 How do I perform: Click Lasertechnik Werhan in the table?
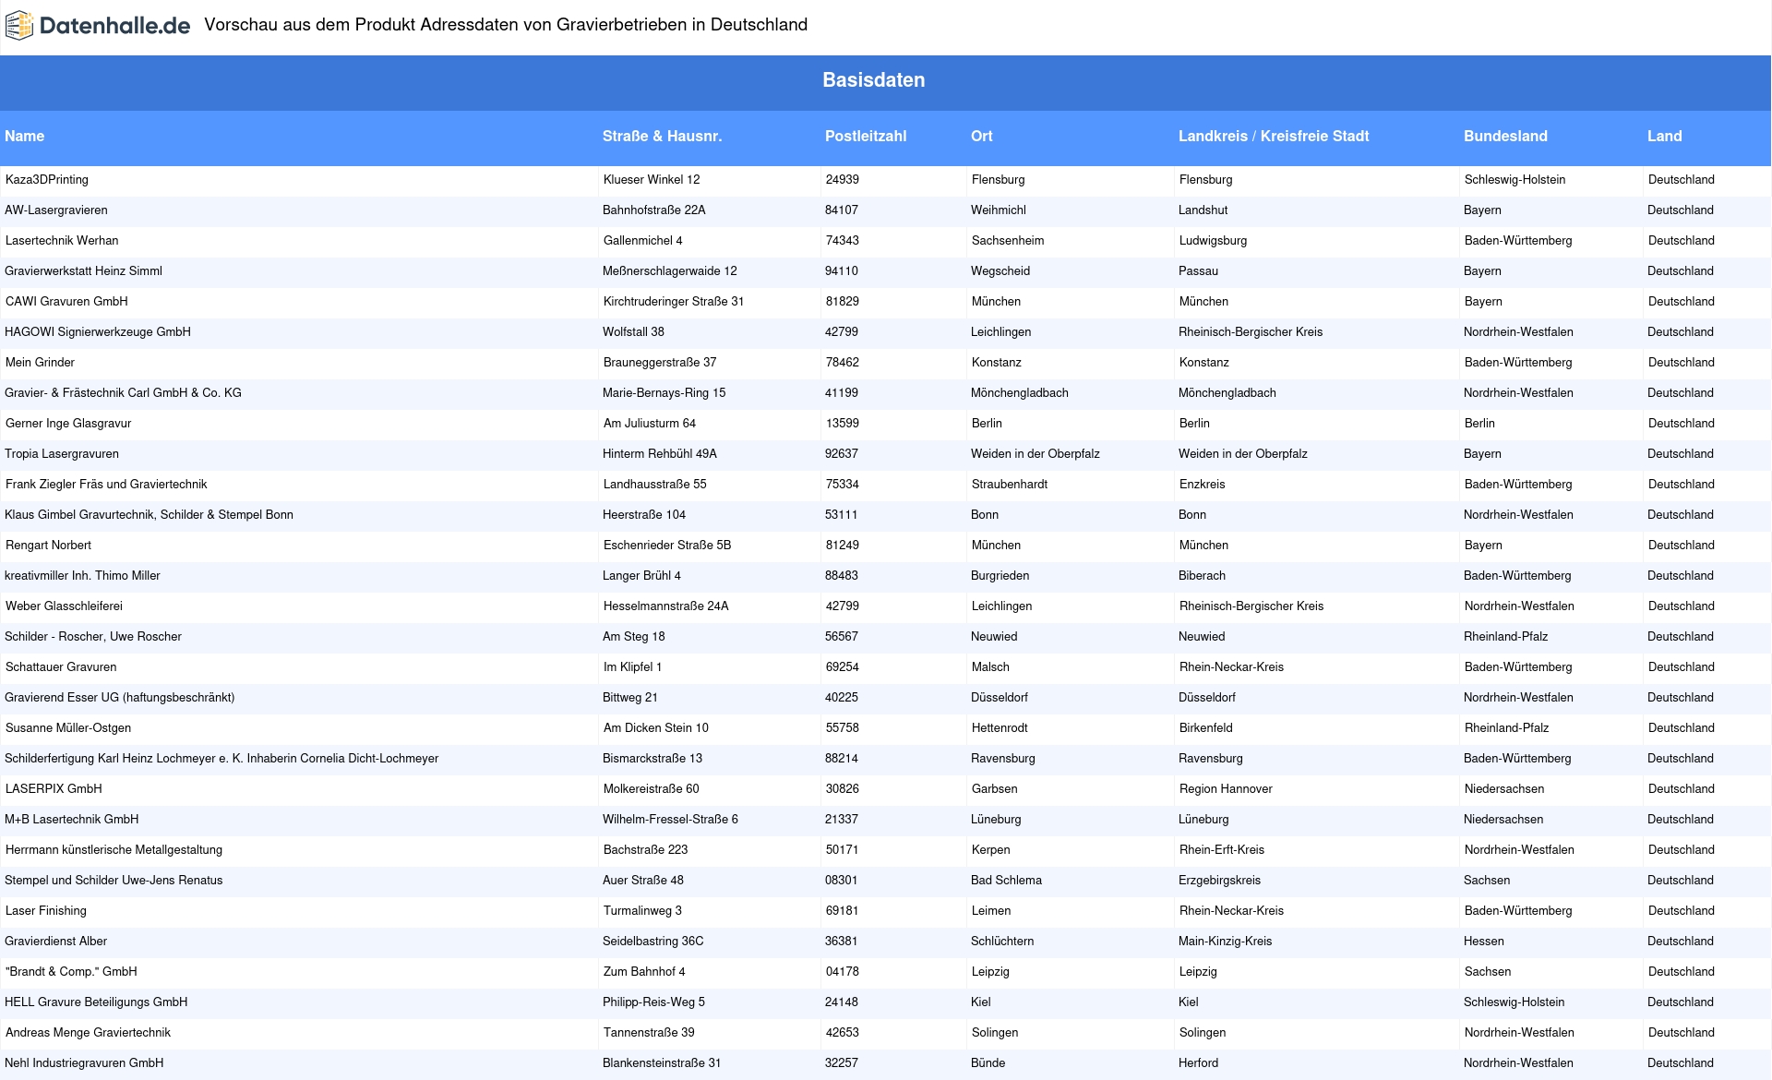pos(62,241)
